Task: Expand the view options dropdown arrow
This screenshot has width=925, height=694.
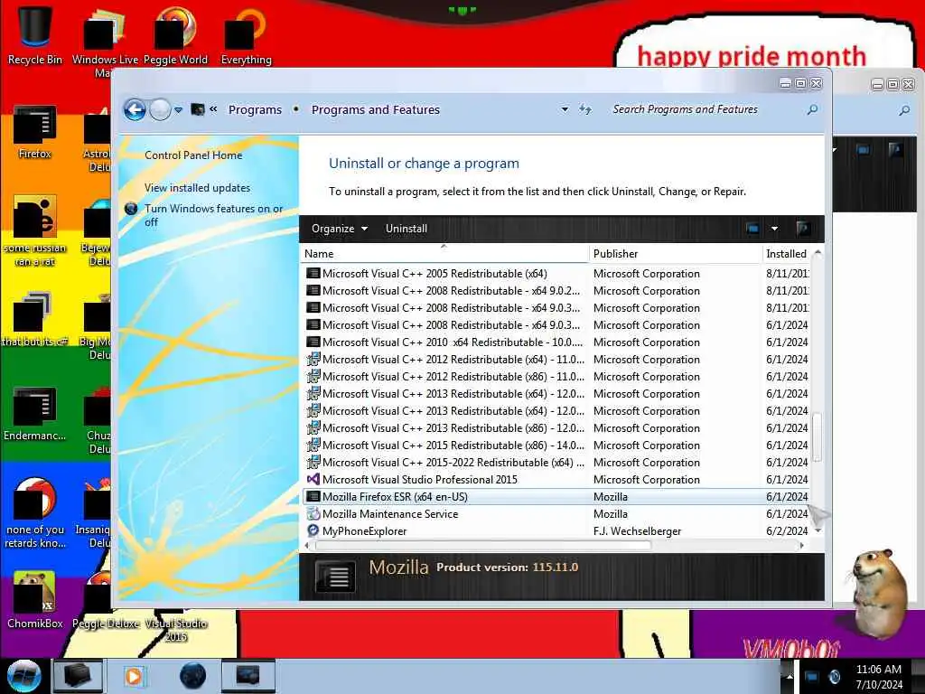Action: [774, 229]
